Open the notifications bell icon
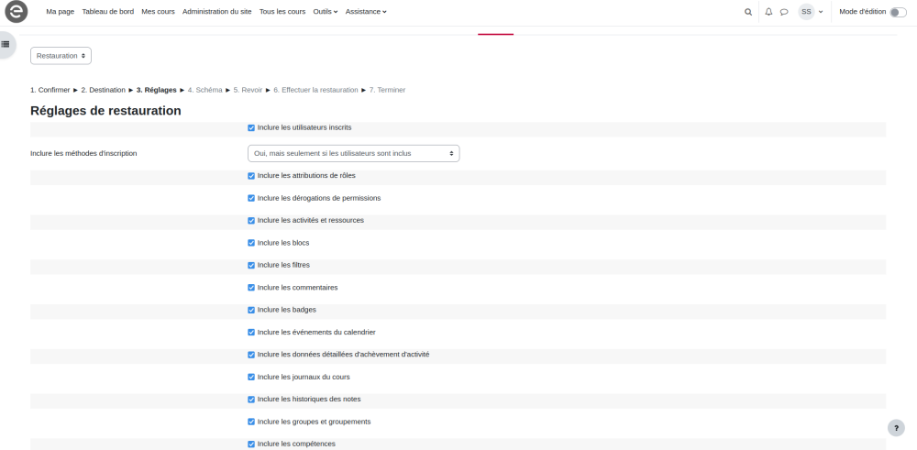917x450 pixels. point(769,12)
